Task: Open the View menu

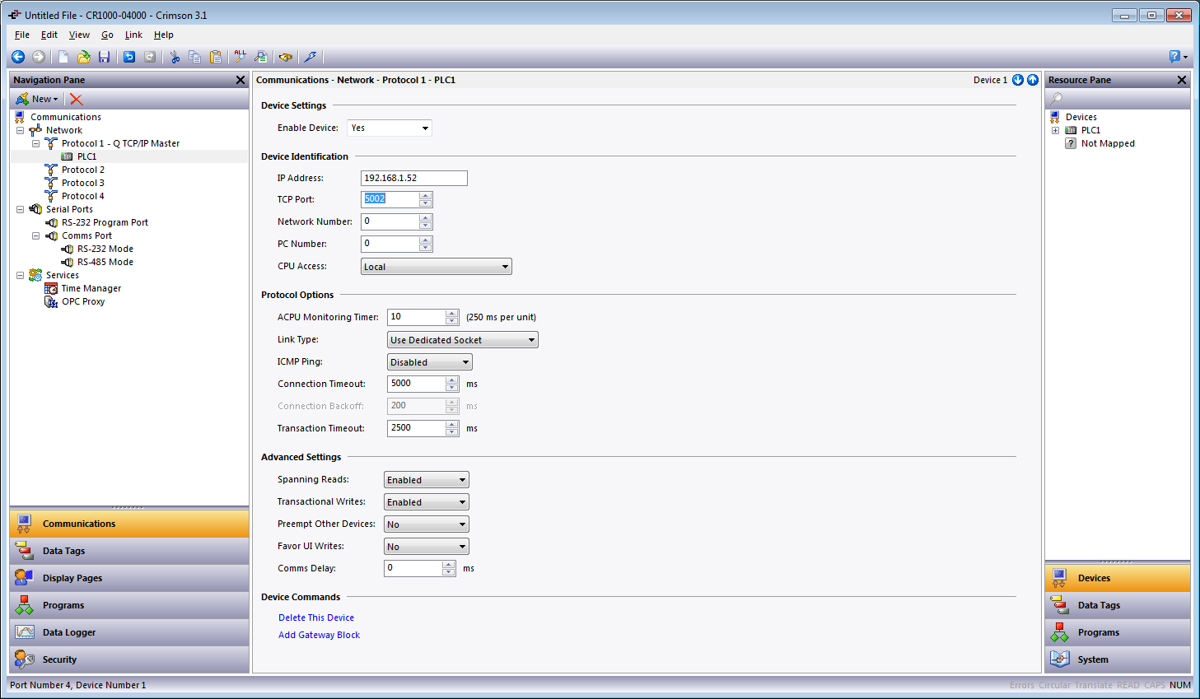Action: click(79, 35)
